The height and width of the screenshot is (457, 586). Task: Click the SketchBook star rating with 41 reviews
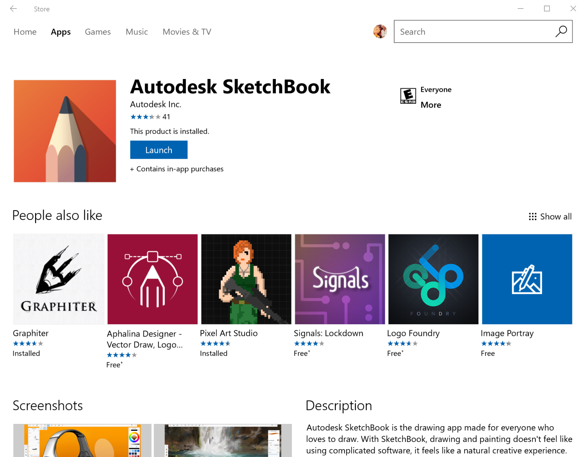tap(150, 117)
